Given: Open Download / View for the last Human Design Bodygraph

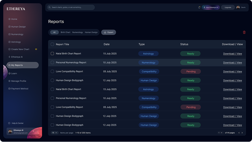Looking at the screenshot, I should click(232, 125).
